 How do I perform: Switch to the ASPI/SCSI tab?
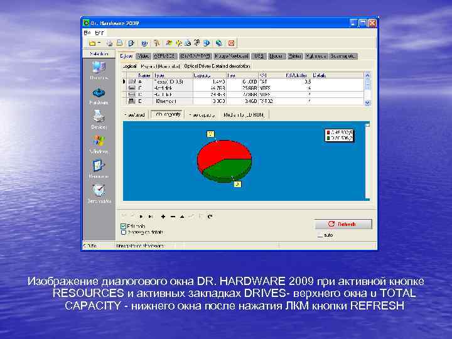pyautogui.click(x=164, y=56)
